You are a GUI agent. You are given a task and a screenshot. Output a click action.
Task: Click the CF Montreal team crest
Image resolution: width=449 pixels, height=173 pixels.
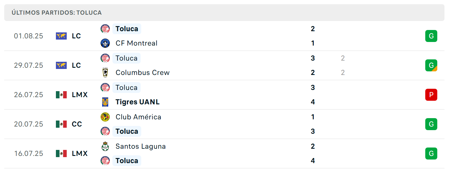[105, 43]
